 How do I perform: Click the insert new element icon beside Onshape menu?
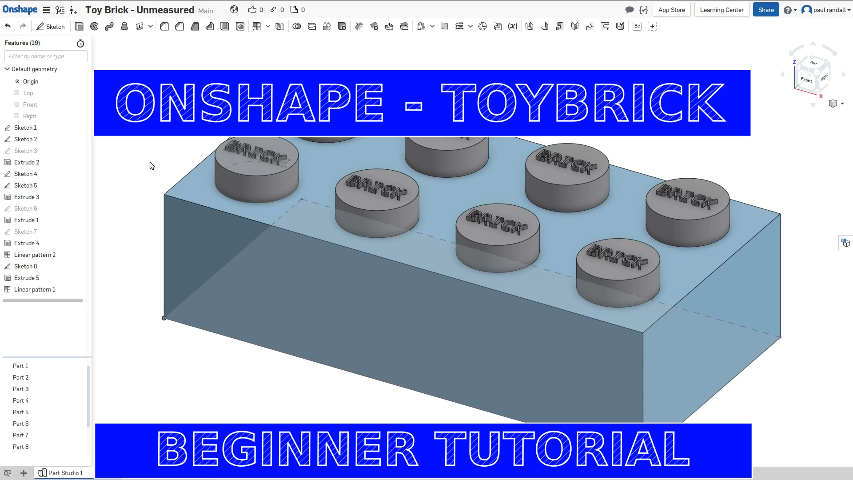tap(74, 10)
